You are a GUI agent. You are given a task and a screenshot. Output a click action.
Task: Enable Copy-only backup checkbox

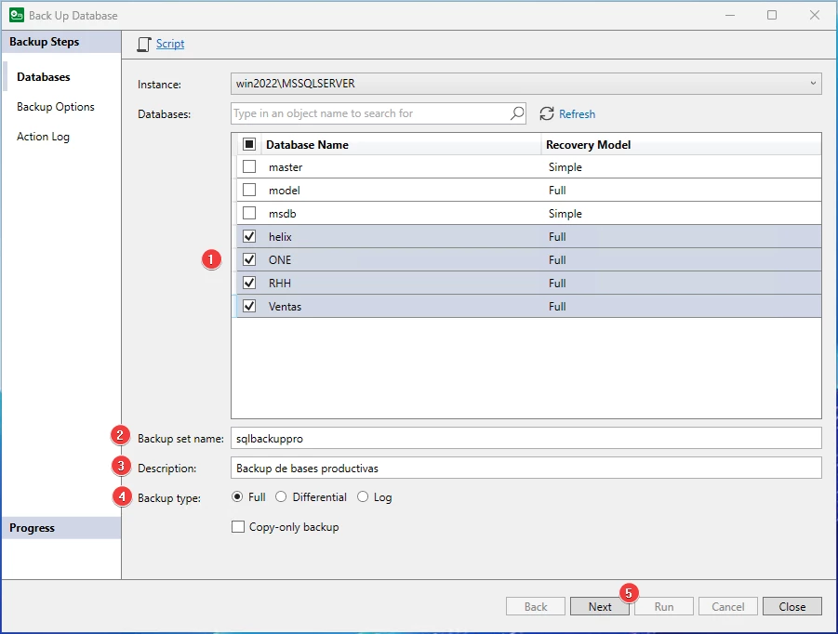[238, 527]
